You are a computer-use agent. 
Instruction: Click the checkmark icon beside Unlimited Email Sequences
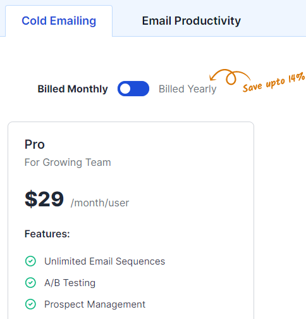click(x=30, y=261)
